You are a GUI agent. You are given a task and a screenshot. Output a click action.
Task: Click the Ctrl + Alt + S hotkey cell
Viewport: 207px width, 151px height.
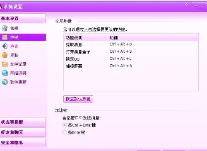(120, 51)
